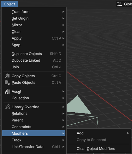Expand arrow next to Parent
Image resolution: width=132 pixels, height=154 pixels.
(x=63, y=120)
